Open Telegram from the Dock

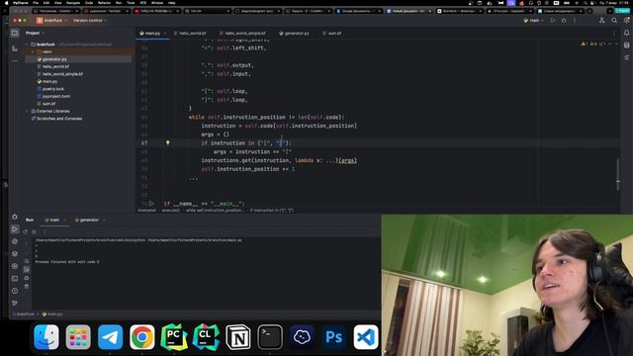tap(110, 336)
